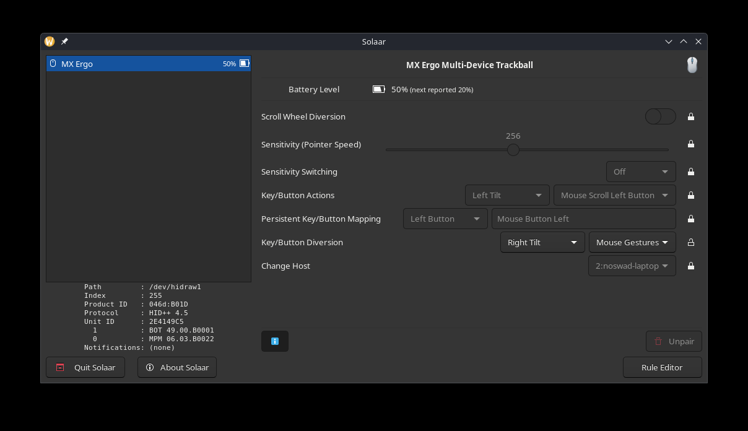Click the Scroll Wheel Diversion label
This screenshot has width=748, height=431.
pyautogui.click(x=303, y=116)
